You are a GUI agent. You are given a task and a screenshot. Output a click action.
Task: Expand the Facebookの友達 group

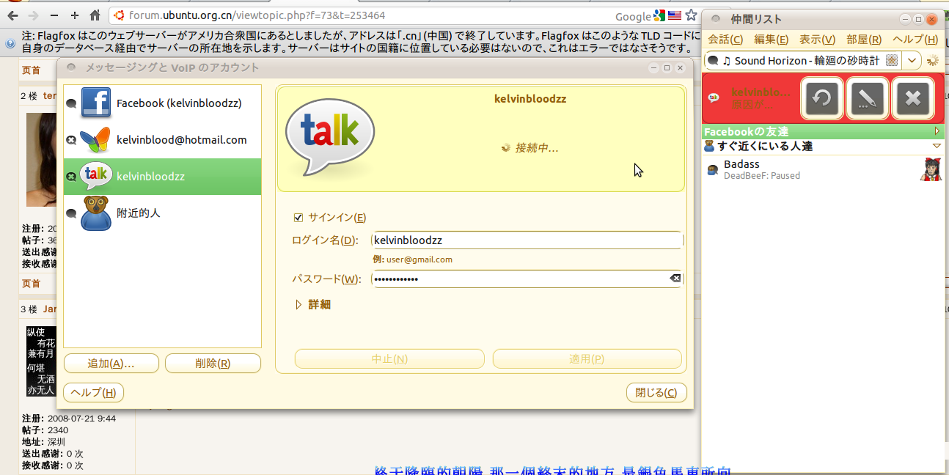(x=937, y=131)
